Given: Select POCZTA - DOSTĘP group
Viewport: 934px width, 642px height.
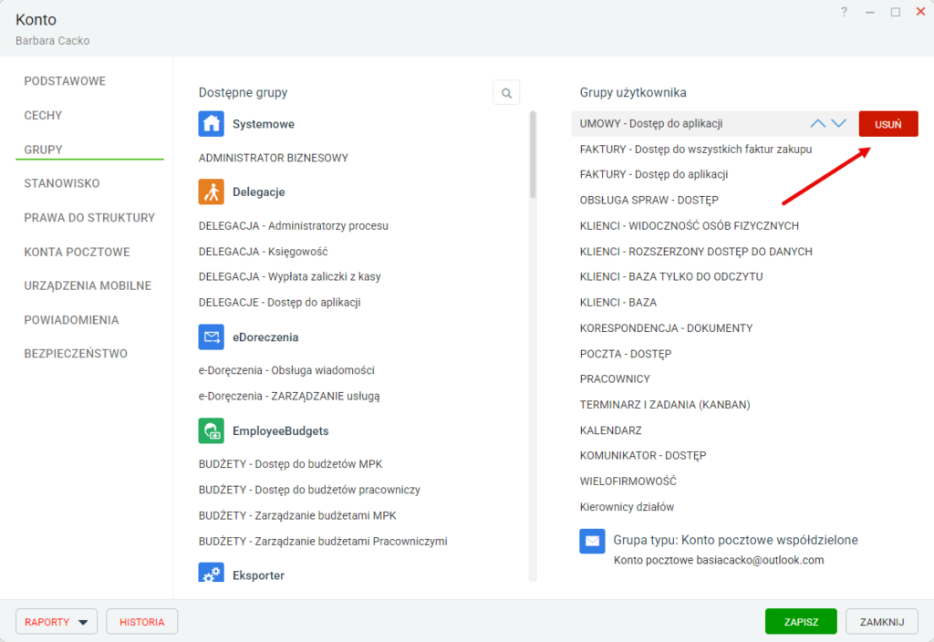Looking at the screenshot, I should pyautogui.click(x=626, y=354).
